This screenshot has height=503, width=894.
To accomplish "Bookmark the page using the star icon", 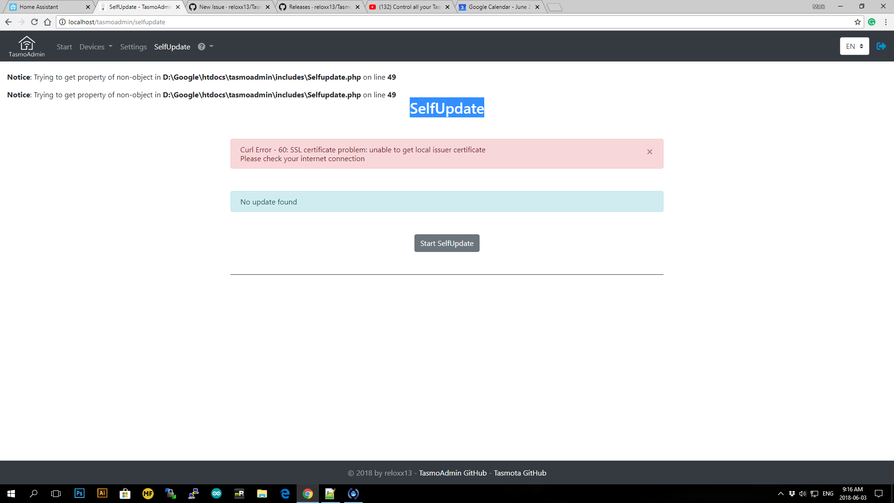I will pyautogui.click(x=857, y=22).
